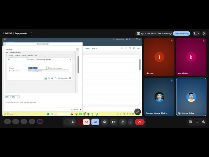
Task: Click Choose button in Choose Activity dialog
Action: tap(74, 110)
